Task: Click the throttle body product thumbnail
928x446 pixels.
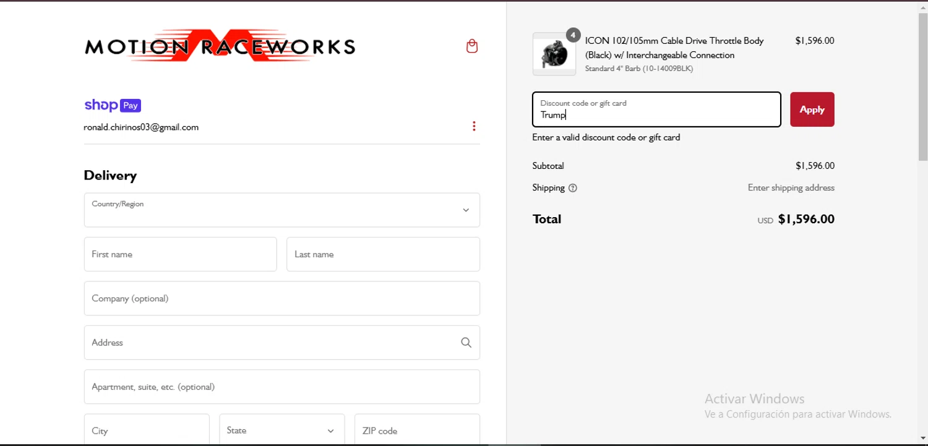Action: (x=554, y=54)
